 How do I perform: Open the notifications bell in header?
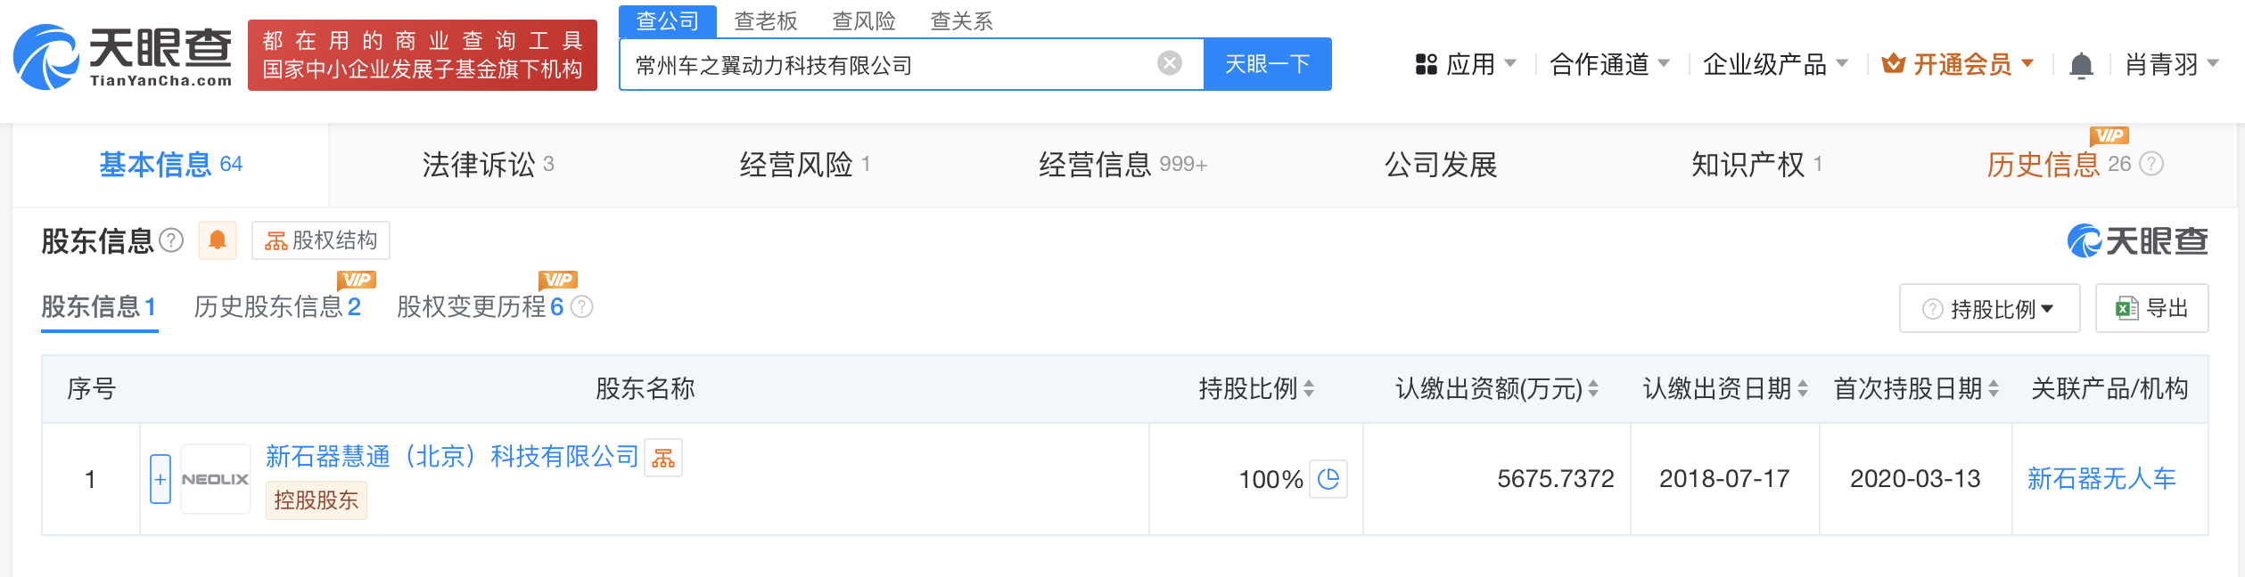pos(2081,66)
